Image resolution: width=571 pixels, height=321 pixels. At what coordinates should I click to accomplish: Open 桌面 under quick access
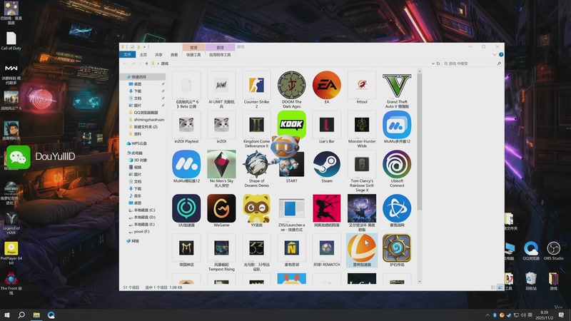137,84
